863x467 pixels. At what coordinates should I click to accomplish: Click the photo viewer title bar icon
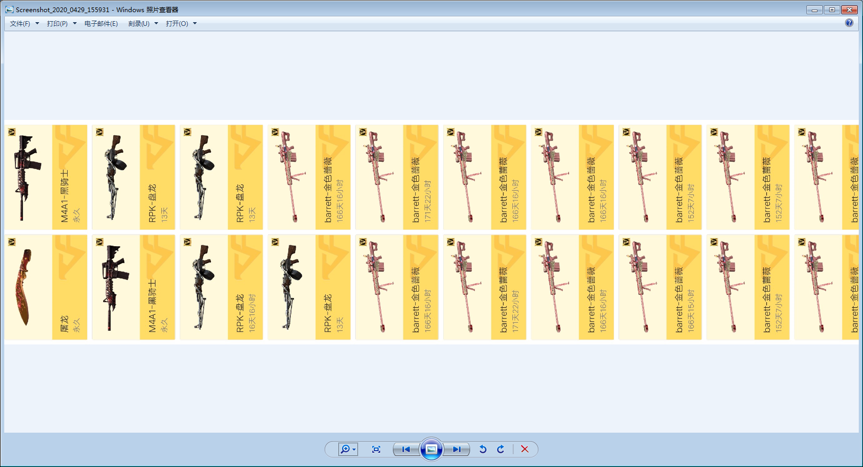pos(10,10)
